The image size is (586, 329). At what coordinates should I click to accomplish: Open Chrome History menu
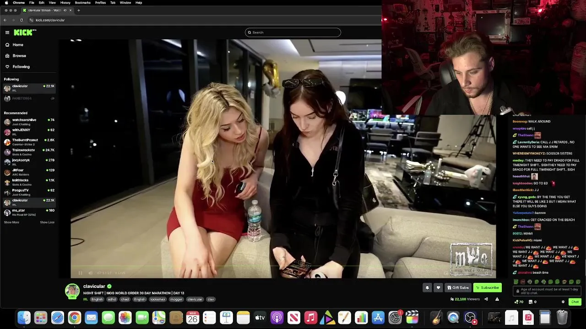click(x=65, y=3)
